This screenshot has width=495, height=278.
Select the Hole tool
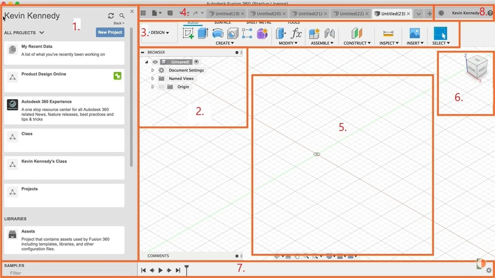point(233,33)
